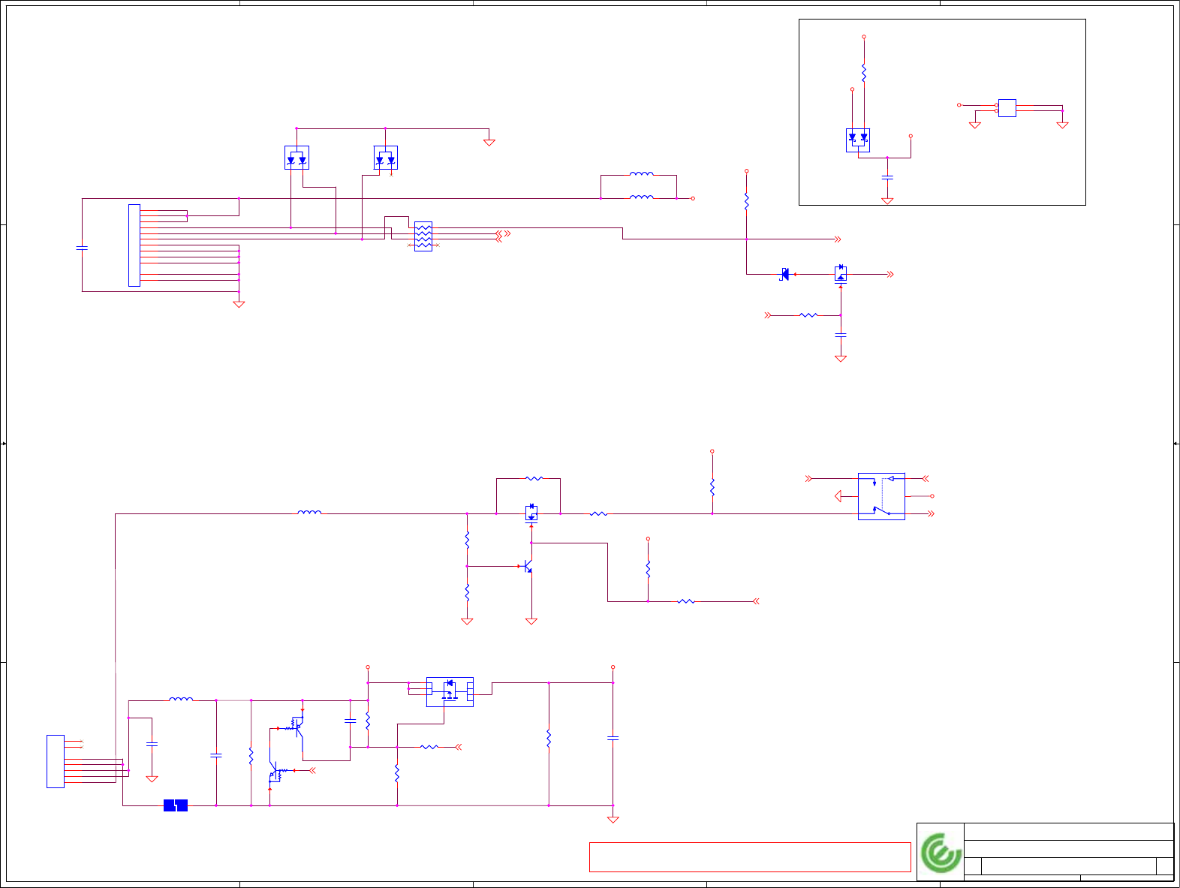Image resolution: width=1180 pixels, height=888 pixels.
Task: Select the upper inductor of the parallel pair
Action: (641, 173)
